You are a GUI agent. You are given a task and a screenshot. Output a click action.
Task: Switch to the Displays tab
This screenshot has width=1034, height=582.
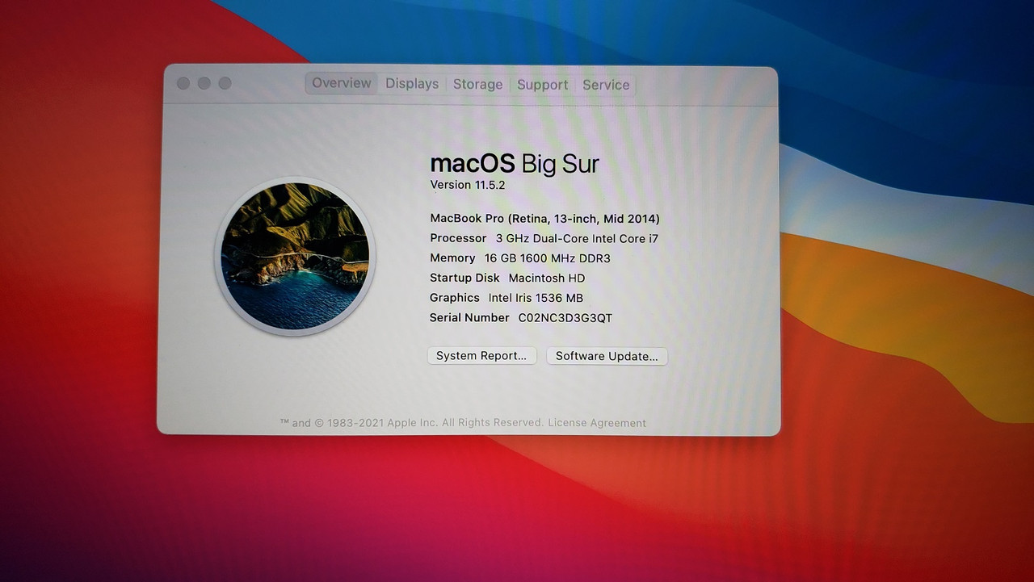click(x=412, y=84)
